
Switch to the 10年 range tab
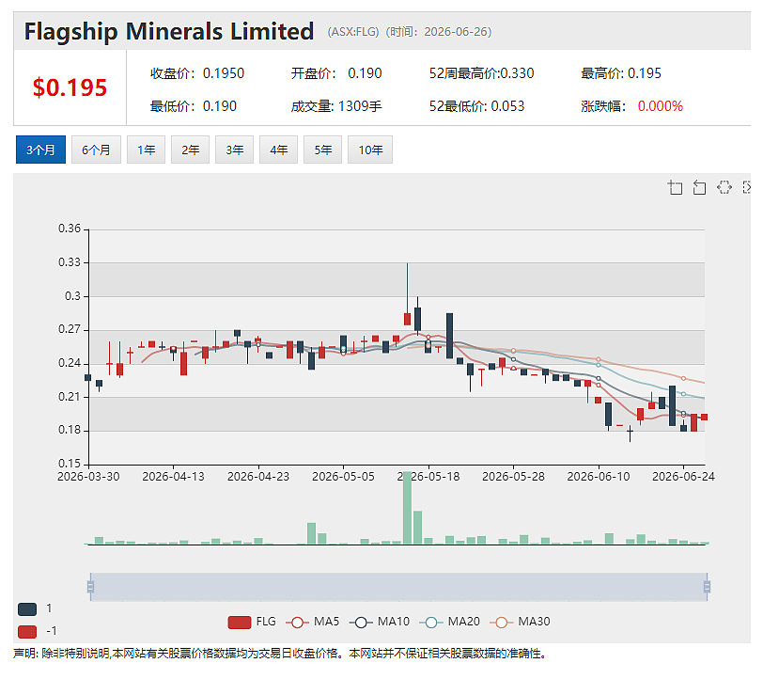click(x=370, y=150)
